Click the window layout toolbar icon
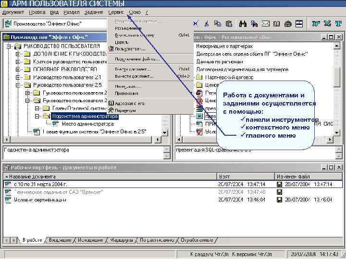The image size is (346, 259). coord(299,24)
